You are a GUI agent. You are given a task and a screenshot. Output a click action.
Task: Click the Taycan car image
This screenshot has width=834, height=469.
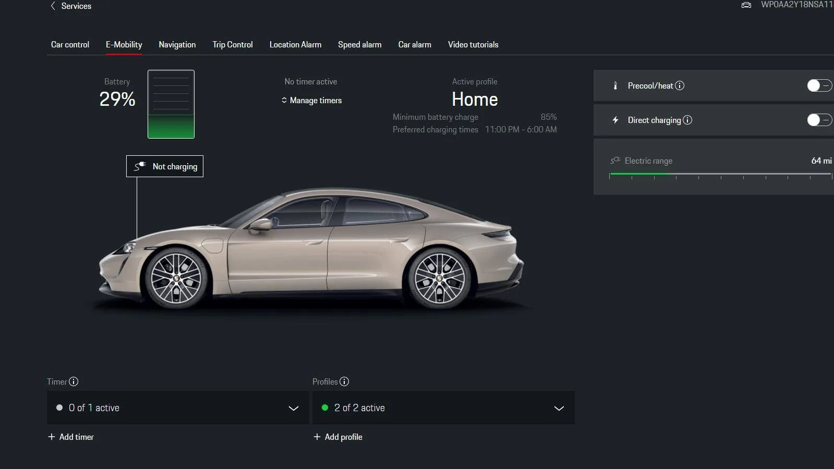click(x=311, y=249)
